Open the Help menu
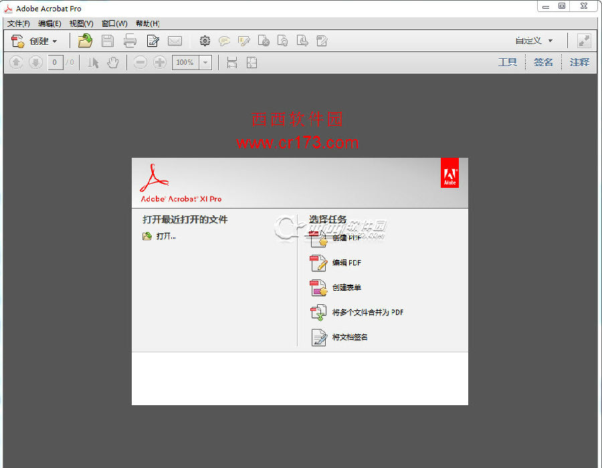 click(148, 23)
